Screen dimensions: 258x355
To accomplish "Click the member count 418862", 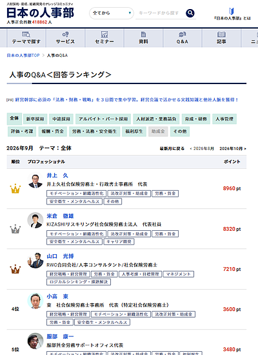I will coord(39,22).
